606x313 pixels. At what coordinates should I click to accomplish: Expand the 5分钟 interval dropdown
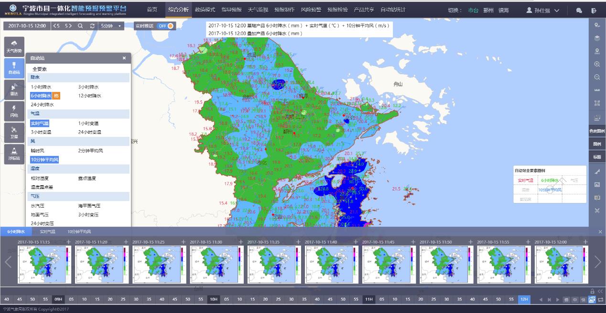pos(111,26)
